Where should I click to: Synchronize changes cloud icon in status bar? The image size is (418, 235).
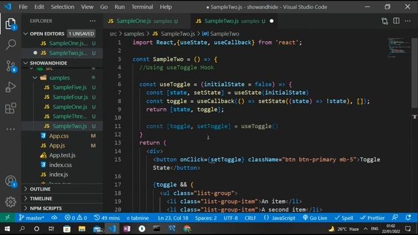pyautogui.click(x=54, y=217)
